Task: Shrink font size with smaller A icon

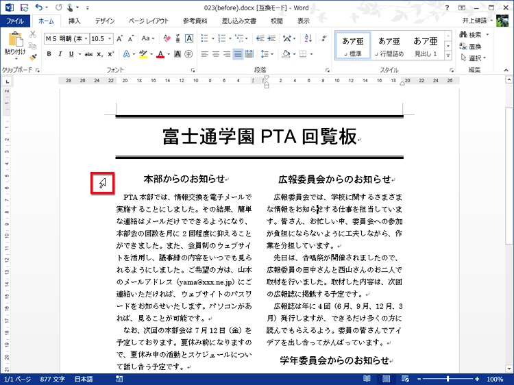Action: point(131,38)
